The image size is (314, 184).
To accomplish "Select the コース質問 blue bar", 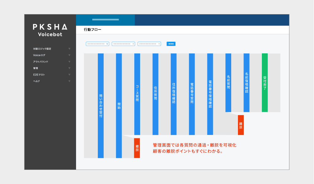I will [137, 94].
